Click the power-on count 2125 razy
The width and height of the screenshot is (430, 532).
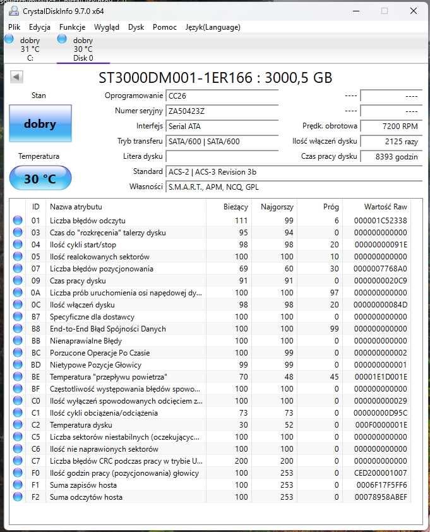click(391, 142)
